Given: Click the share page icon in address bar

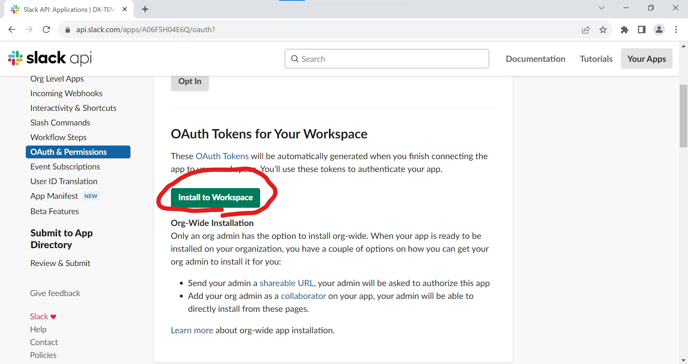Looking at the screenshot, I should (586, 30).
